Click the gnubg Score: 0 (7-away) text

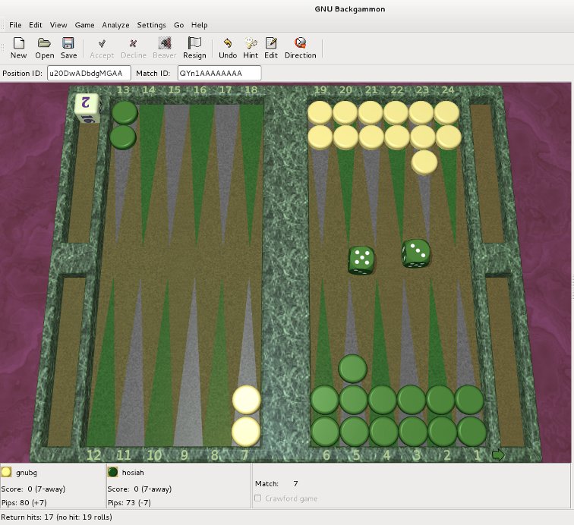coord(33,489)
